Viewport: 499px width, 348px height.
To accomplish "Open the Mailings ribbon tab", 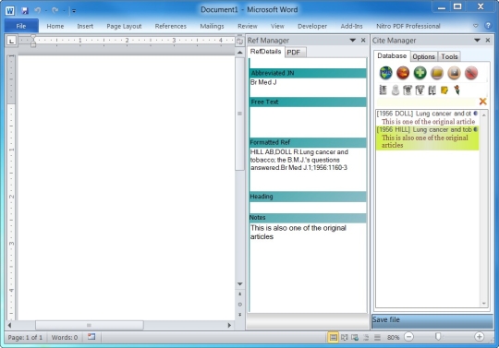I will point(212,26).
